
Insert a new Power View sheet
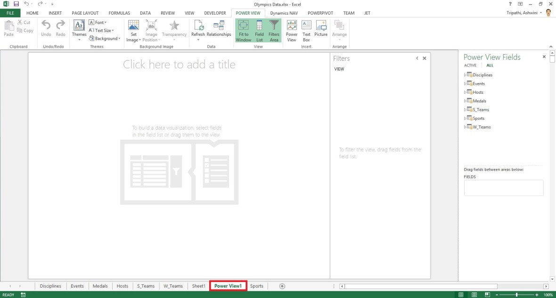[x=291, y=30]
